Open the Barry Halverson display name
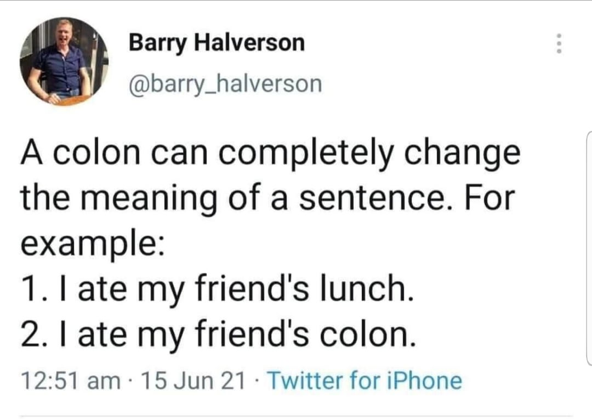Viewport: 592px width, 420px height. pyautogui.click(x=217, y=42)
